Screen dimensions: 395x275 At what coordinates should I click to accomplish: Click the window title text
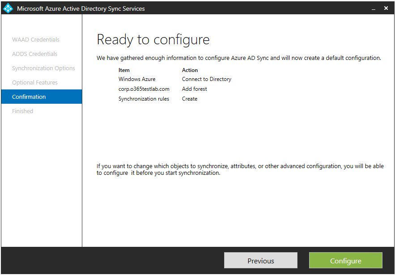click(x=81, y=8)
